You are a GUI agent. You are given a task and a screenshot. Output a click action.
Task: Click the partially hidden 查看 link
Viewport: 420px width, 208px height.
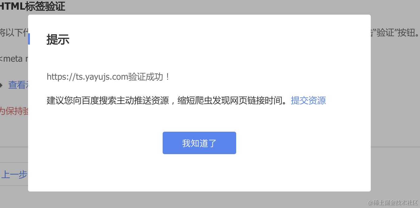pos(18,85)
